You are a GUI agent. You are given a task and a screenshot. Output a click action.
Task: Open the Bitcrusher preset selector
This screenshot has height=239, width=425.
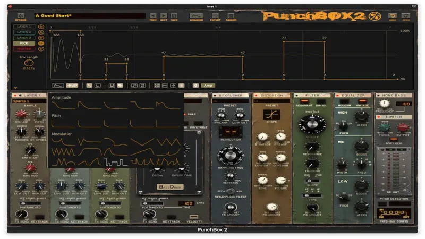(231, 101)
